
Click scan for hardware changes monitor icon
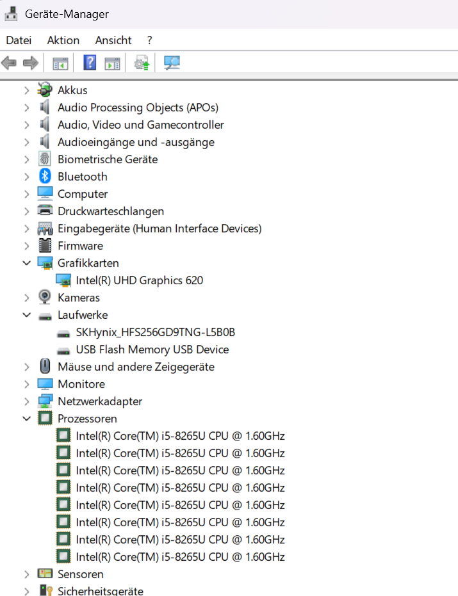tap(172, 63)
